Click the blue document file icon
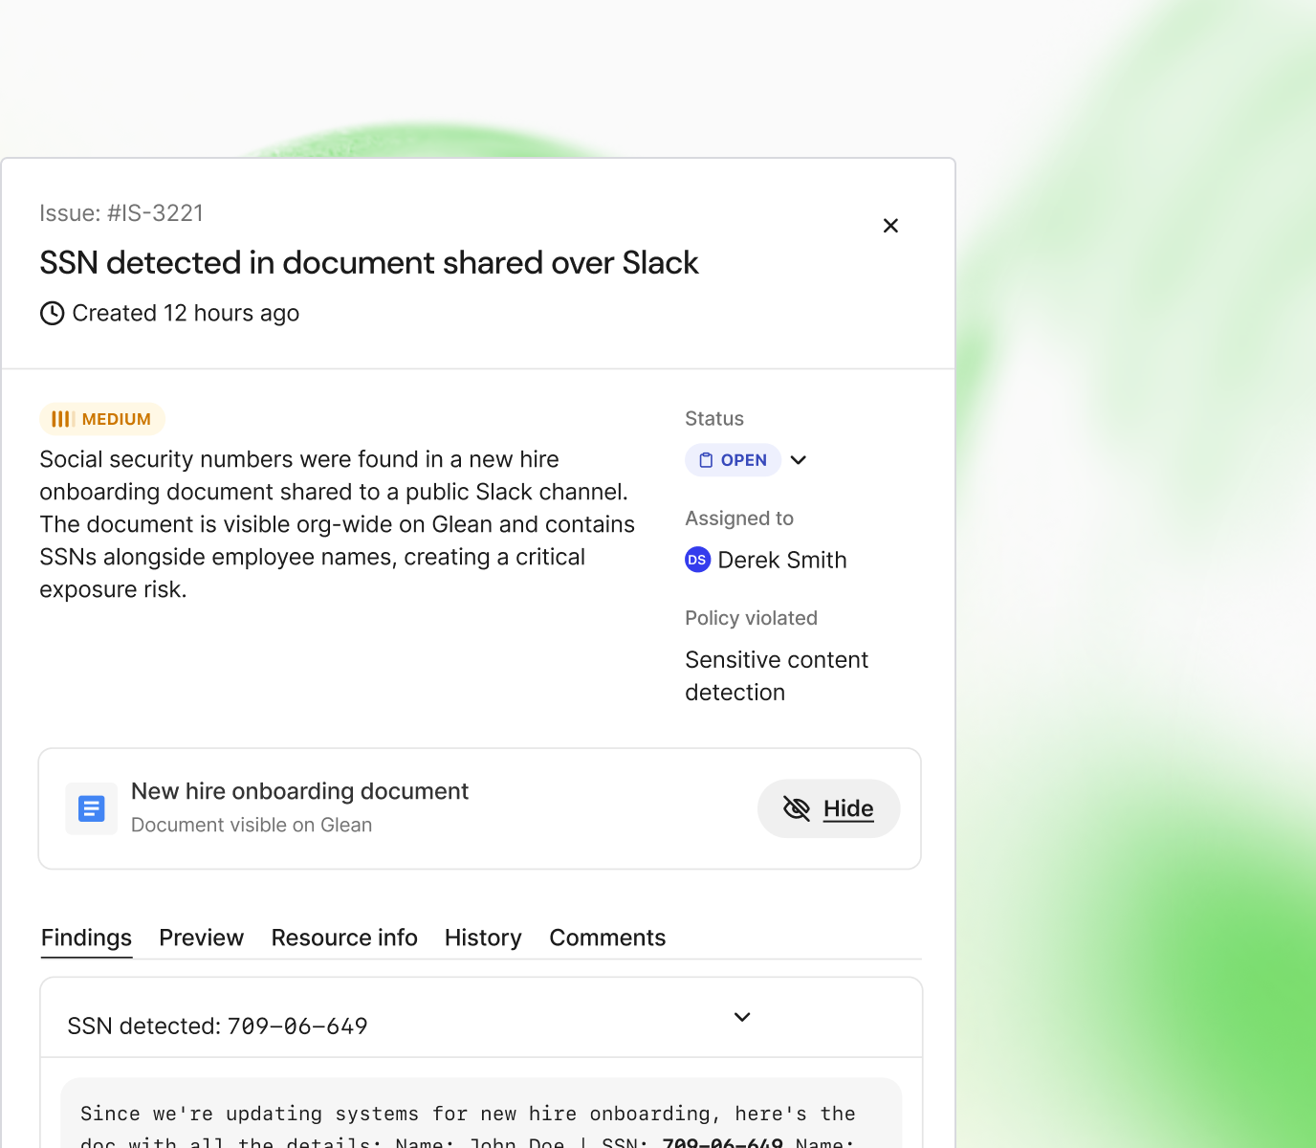The height and width of the screenshot is (1148, 1316). 92,808
